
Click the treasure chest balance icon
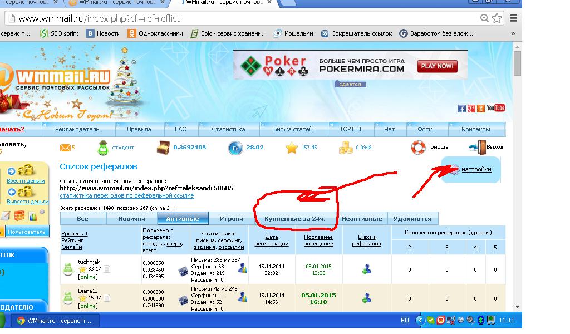[163, 148]
